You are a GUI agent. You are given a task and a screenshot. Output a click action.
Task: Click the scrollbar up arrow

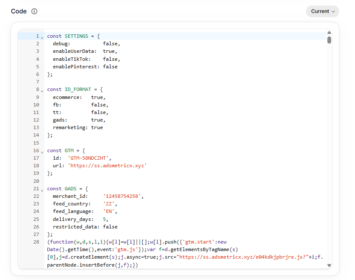[x=329, y=33]
